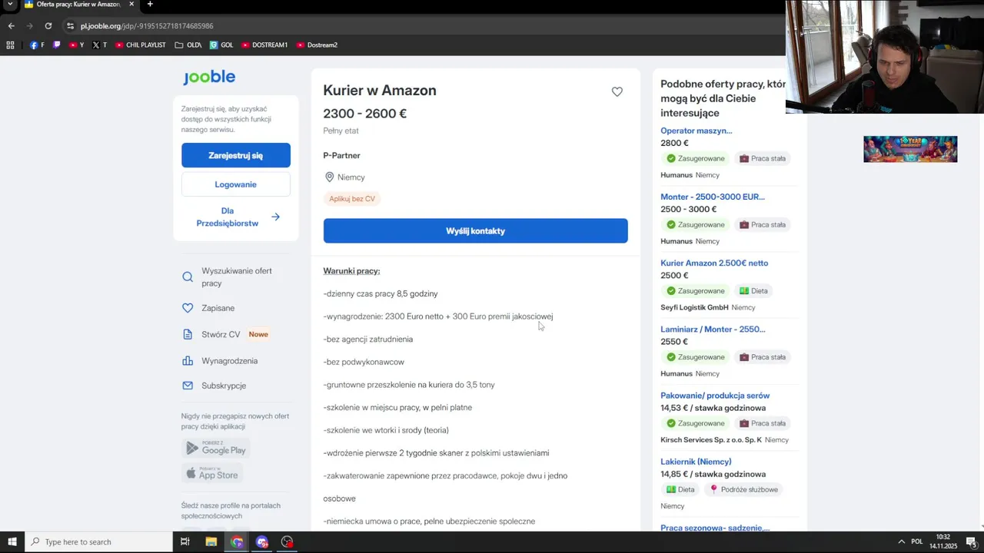
Task: Reload the page in Chrome
Action: [x=48, y=25]
